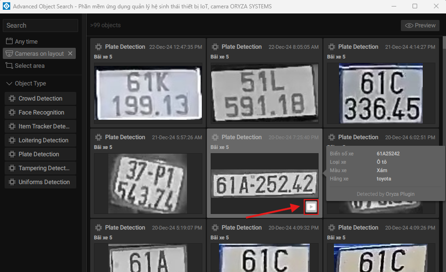Filter by Loitering Detection
The width and height of the screenshot is (446, 272).
(x=40, y=140)
